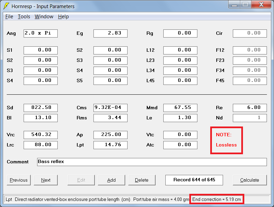Select the Bl field showing 13.10
The image size is (274, 207).
[x=40, y=118]
